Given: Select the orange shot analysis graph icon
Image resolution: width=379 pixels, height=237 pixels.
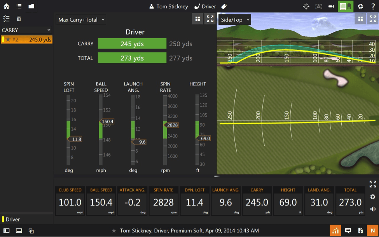Looking at the screenshot, I should 336,230.
